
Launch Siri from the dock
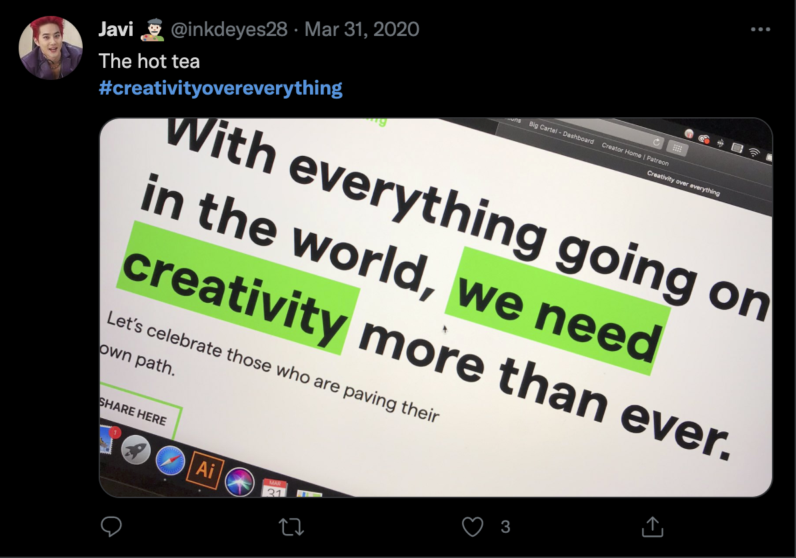239,481
